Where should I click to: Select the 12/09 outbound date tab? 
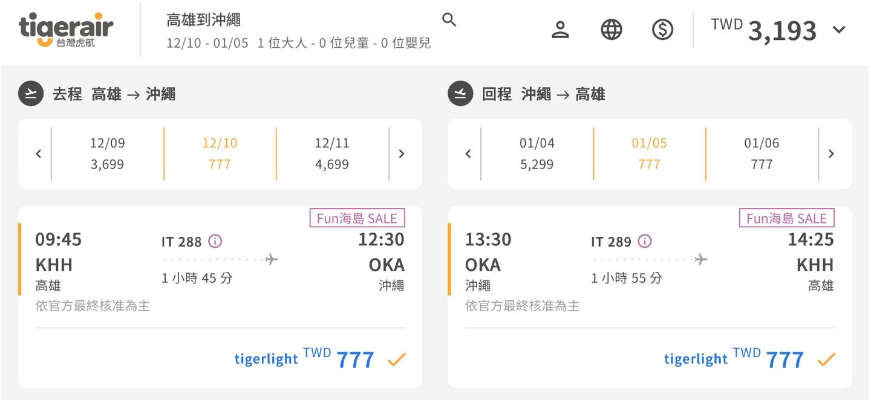click(107, 153)
